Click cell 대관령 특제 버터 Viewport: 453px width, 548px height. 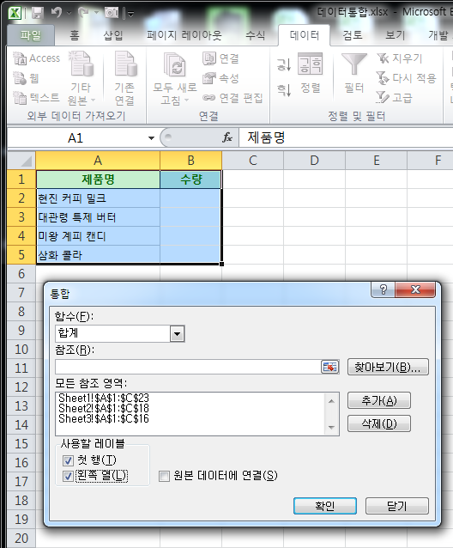coord(98,217)
